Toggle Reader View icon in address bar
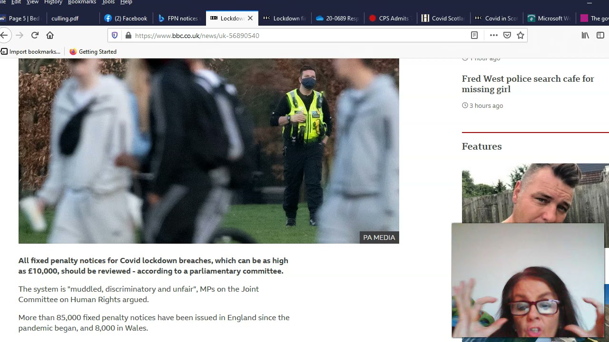The height and width of the screenshot is (342, 609). point(474,35)
